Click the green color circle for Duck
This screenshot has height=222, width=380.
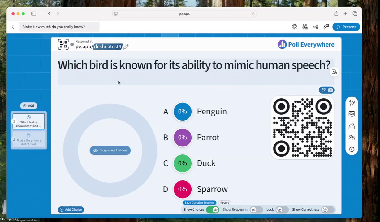pos(183,163)
